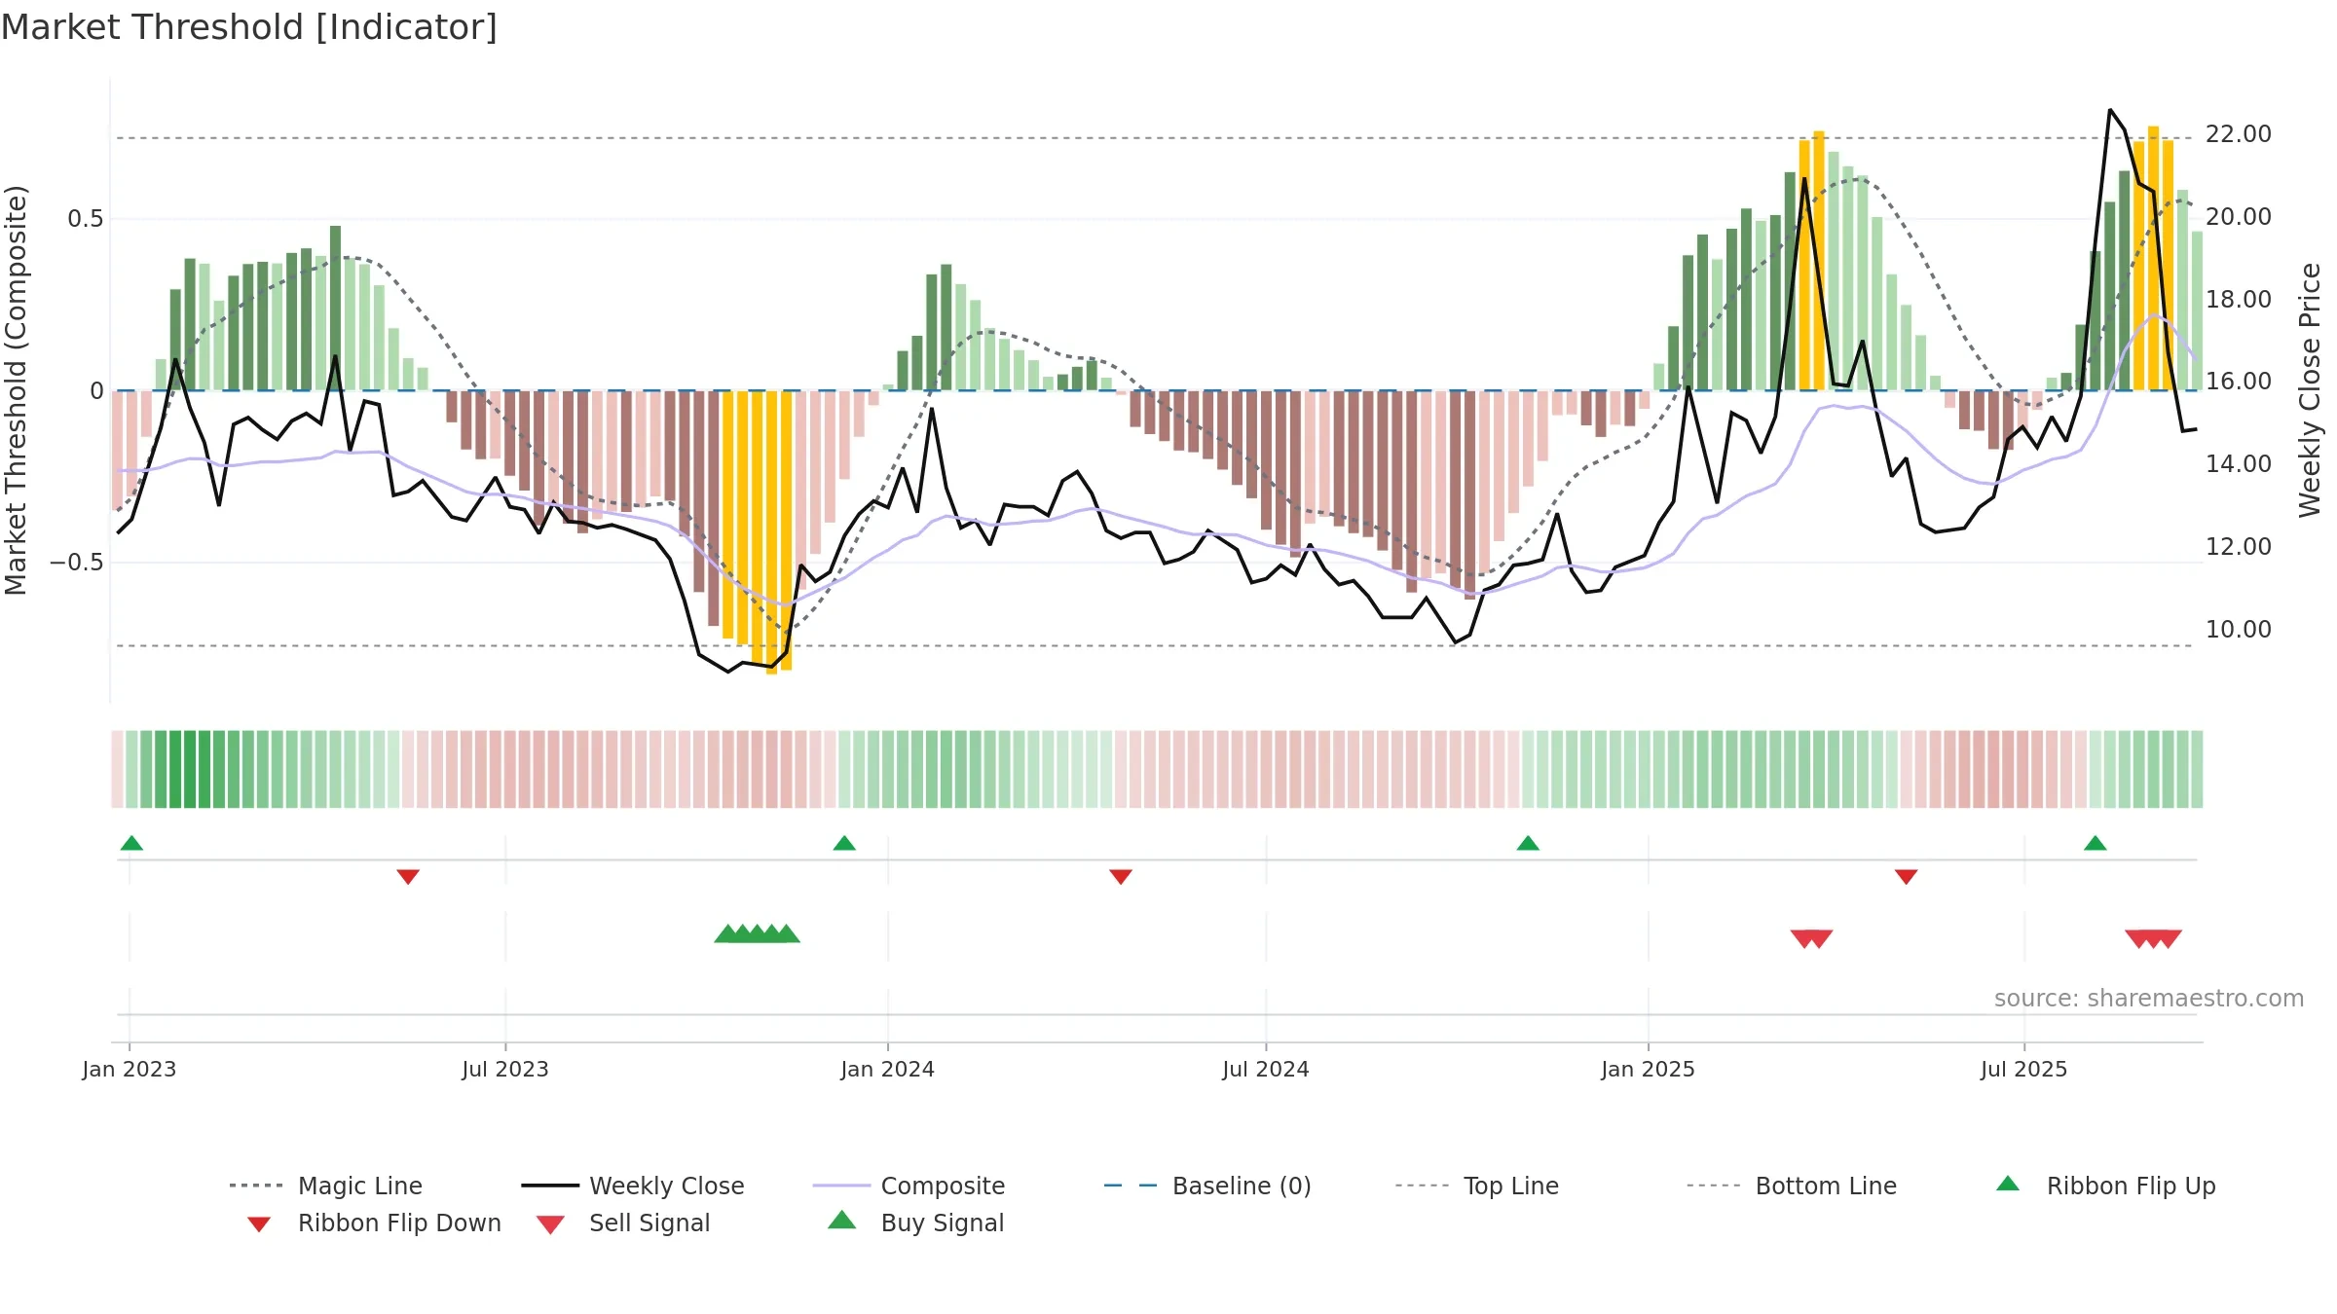The image size is (2337, 1314).
Task: Toggle Sell Signal legend entry
Action: pyautogui.click(x=623, y=1223)
